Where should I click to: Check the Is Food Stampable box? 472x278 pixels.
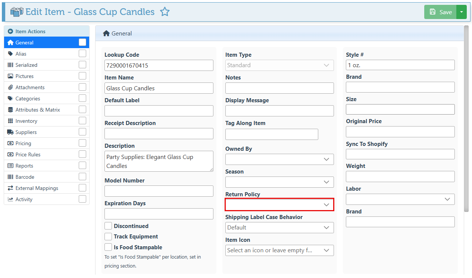[108, 247]
